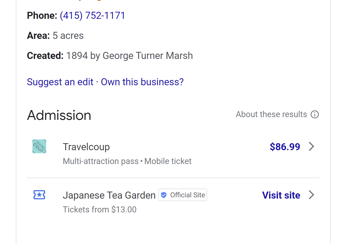348x244 pixels.
Task: Click the Travelcoup logo thumbnail
Action: (x=39, y=146)
